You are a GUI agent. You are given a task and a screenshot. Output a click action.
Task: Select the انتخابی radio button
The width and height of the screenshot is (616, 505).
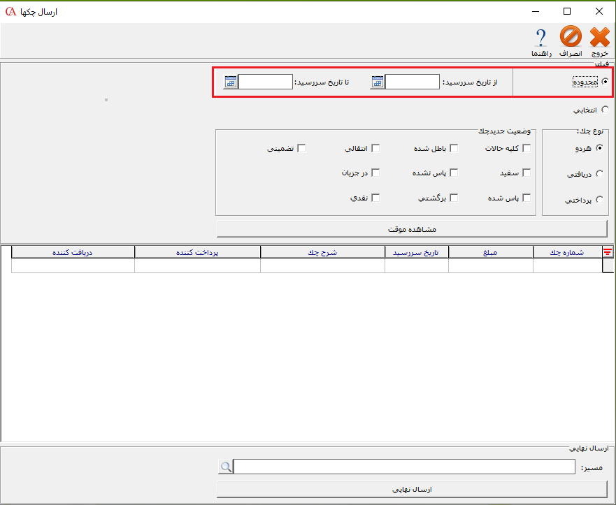point(606,109)
